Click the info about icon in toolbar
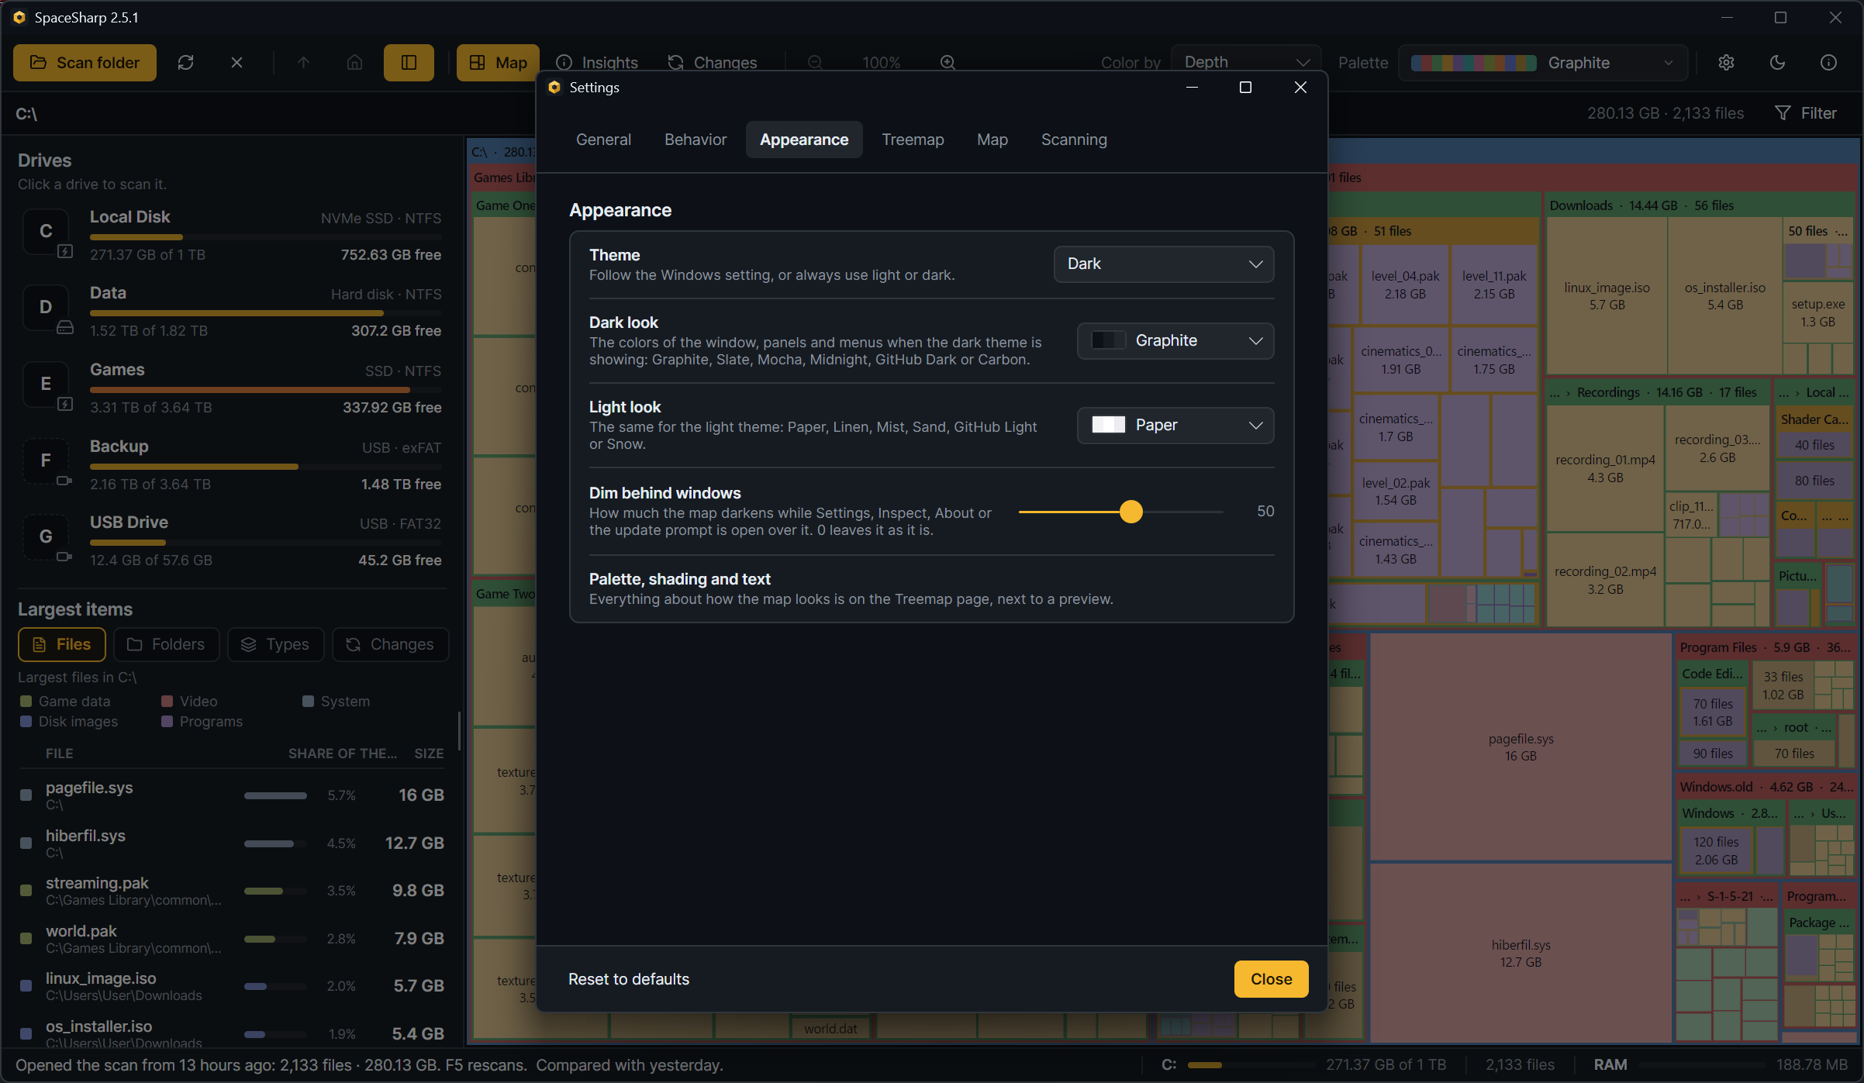 pos(1828,63)
